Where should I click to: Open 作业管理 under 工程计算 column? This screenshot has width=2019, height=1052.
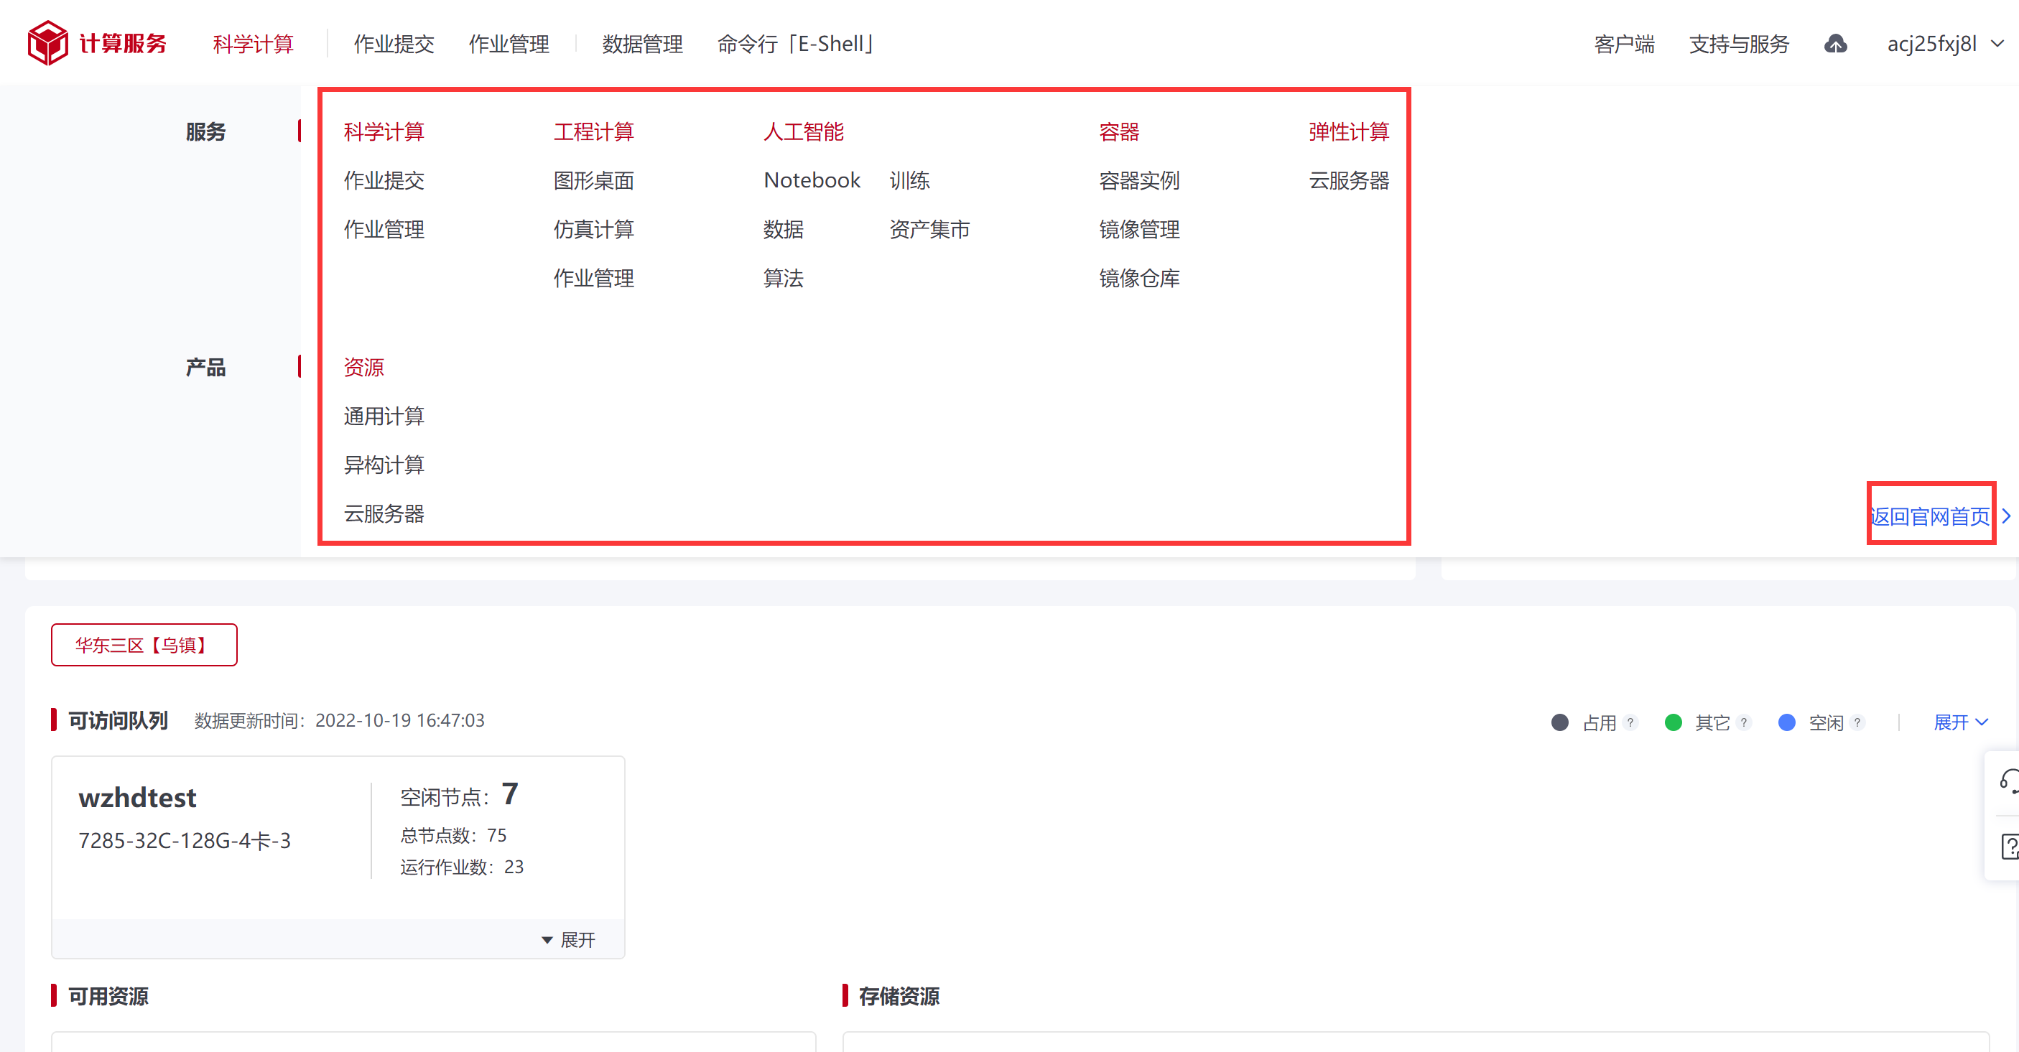point(594,277)
